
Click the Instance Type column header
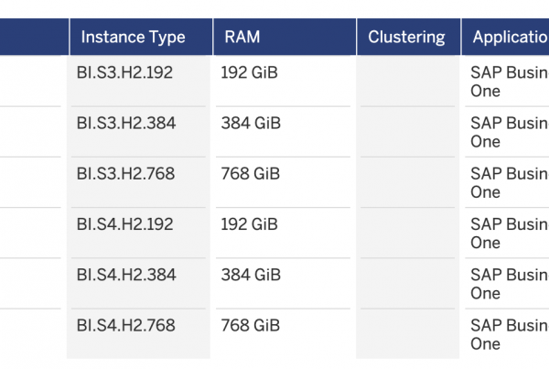(x=141, y=37)
